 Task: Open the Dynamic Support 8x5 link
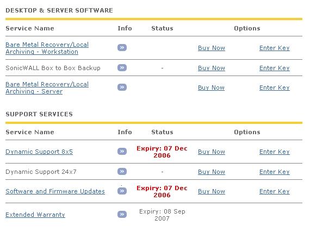39,152
